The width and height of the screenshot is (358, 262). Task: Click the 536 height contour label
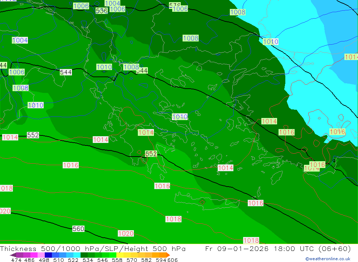pyautogui.click(x=102, y=11)
